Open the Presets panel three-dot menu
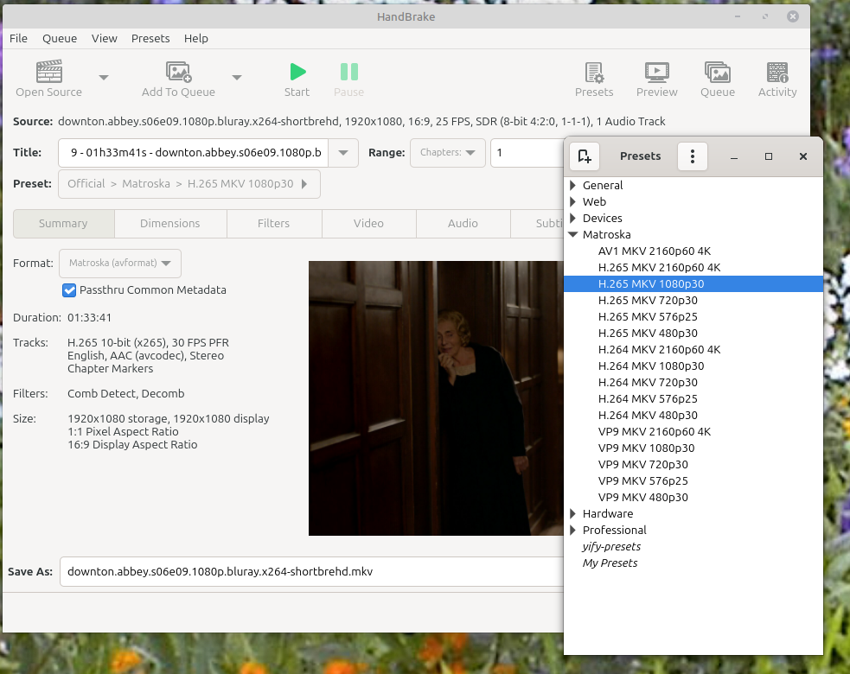This screenshot has width=850, height=674. (692, 156)
